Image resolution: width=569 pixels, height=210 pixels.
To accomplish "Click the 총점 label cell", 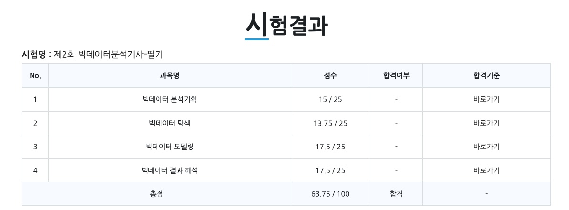I will click(156, 194).
